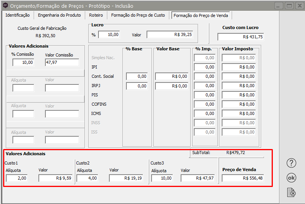Switch to Engenharia do Produto tab
This screenshot has width=305, height=204.
tap(59, 15)
